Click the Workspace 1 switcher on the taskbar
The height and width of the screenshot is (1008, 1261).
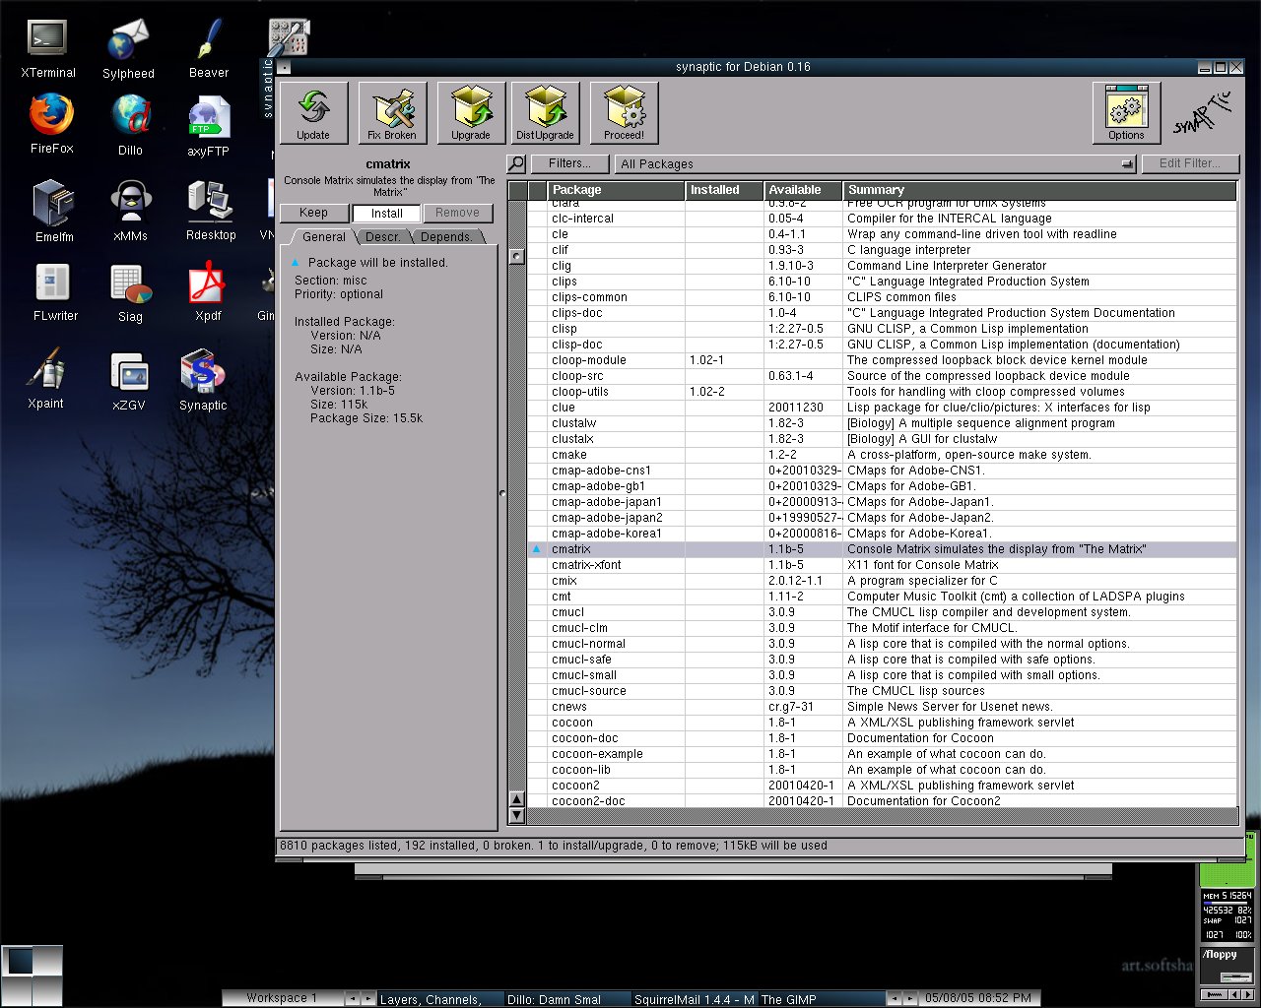[282, 998]
